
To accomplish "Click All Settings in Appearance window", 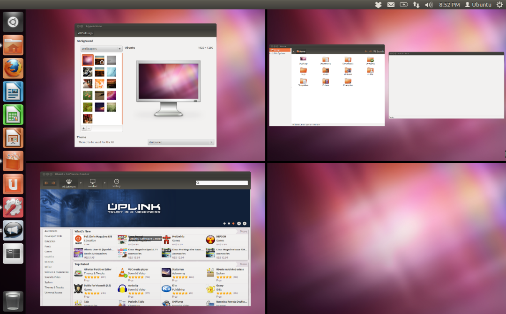I will 85,33.
